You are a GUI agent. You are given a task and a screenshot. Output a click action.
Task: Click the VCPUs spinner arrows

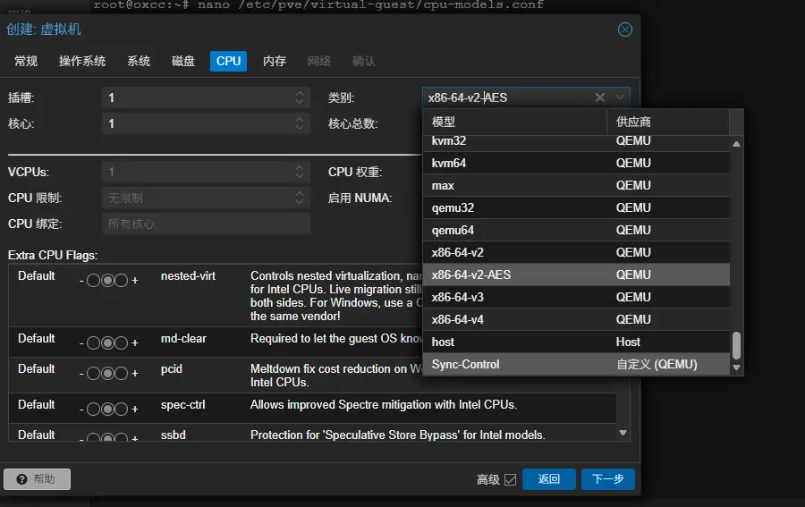tap(300, 172)
